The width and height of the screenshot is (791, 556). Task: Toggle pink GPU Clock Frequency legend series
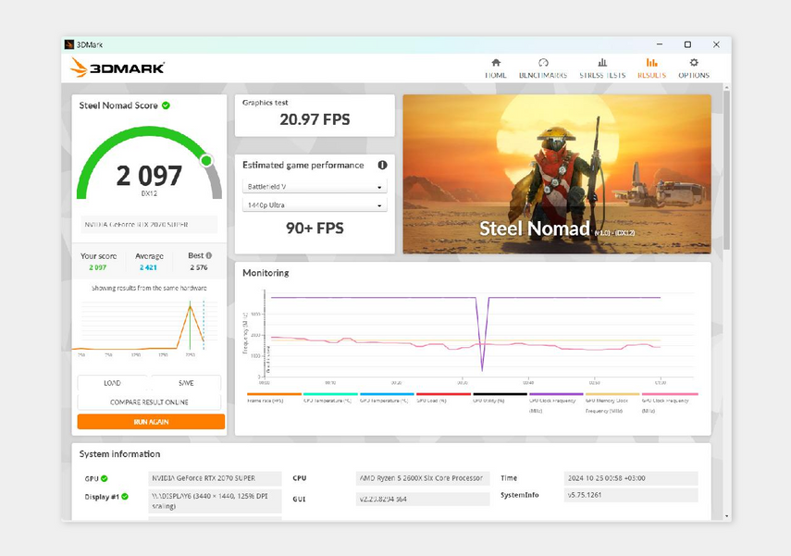(x=670, y=403)
